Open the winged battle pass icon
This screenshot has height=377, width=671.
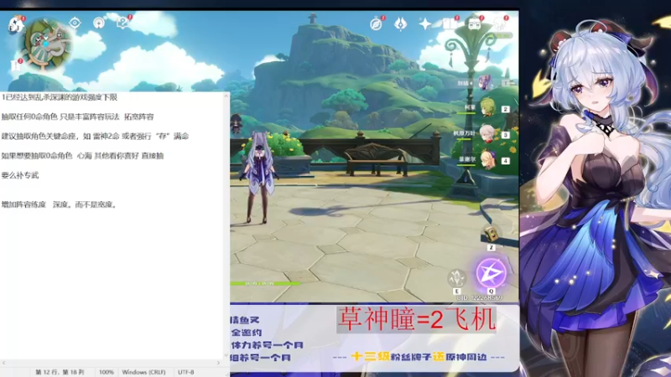tap(401, 24)
